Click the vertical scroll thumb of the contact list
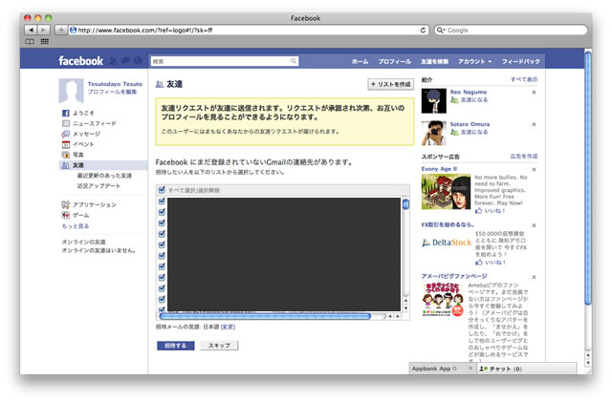 (x=405, y=204)
